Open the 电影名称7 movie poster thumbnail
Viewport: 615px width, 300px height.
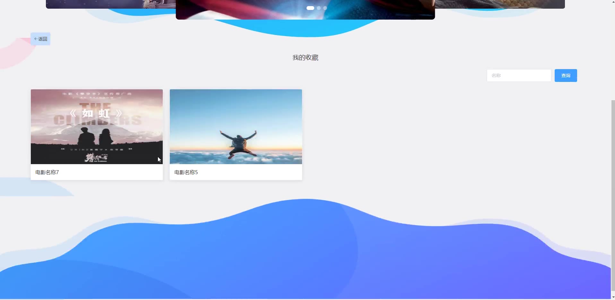pyautogui.click(x=97, y=127)
